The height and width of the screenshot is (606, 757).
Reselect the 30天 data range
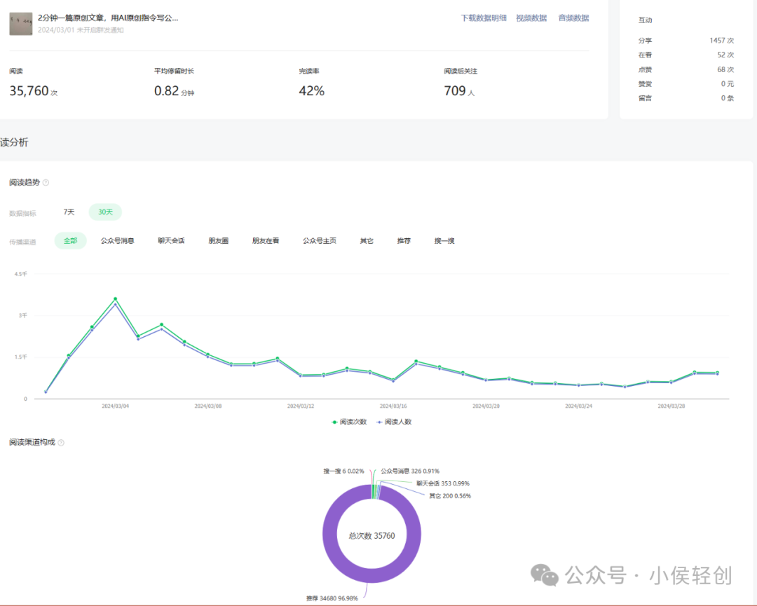coord(105,212)
